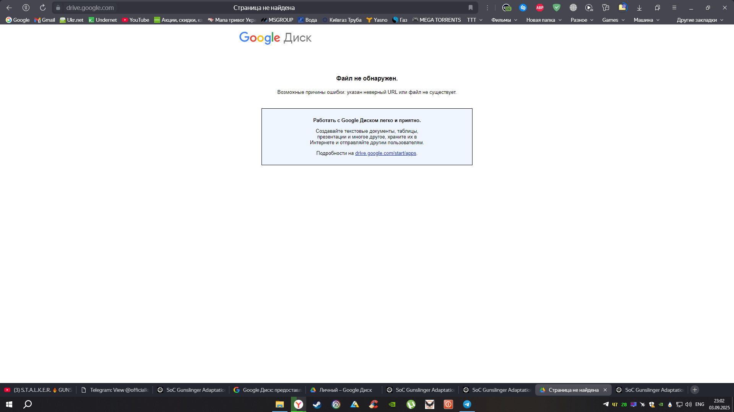Image resolution: width=734 pixels, height=412 pixels.
Task: Click the lock site-info icon
Action: pyautogui.click(x=58, y=8)
